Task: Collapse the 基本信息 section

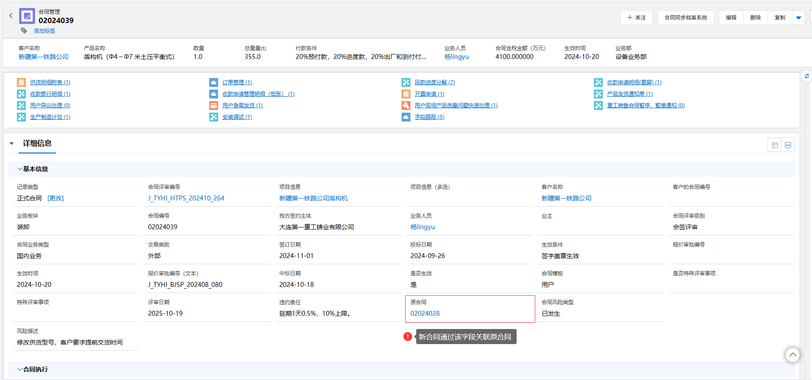Action: click(20, 169)
